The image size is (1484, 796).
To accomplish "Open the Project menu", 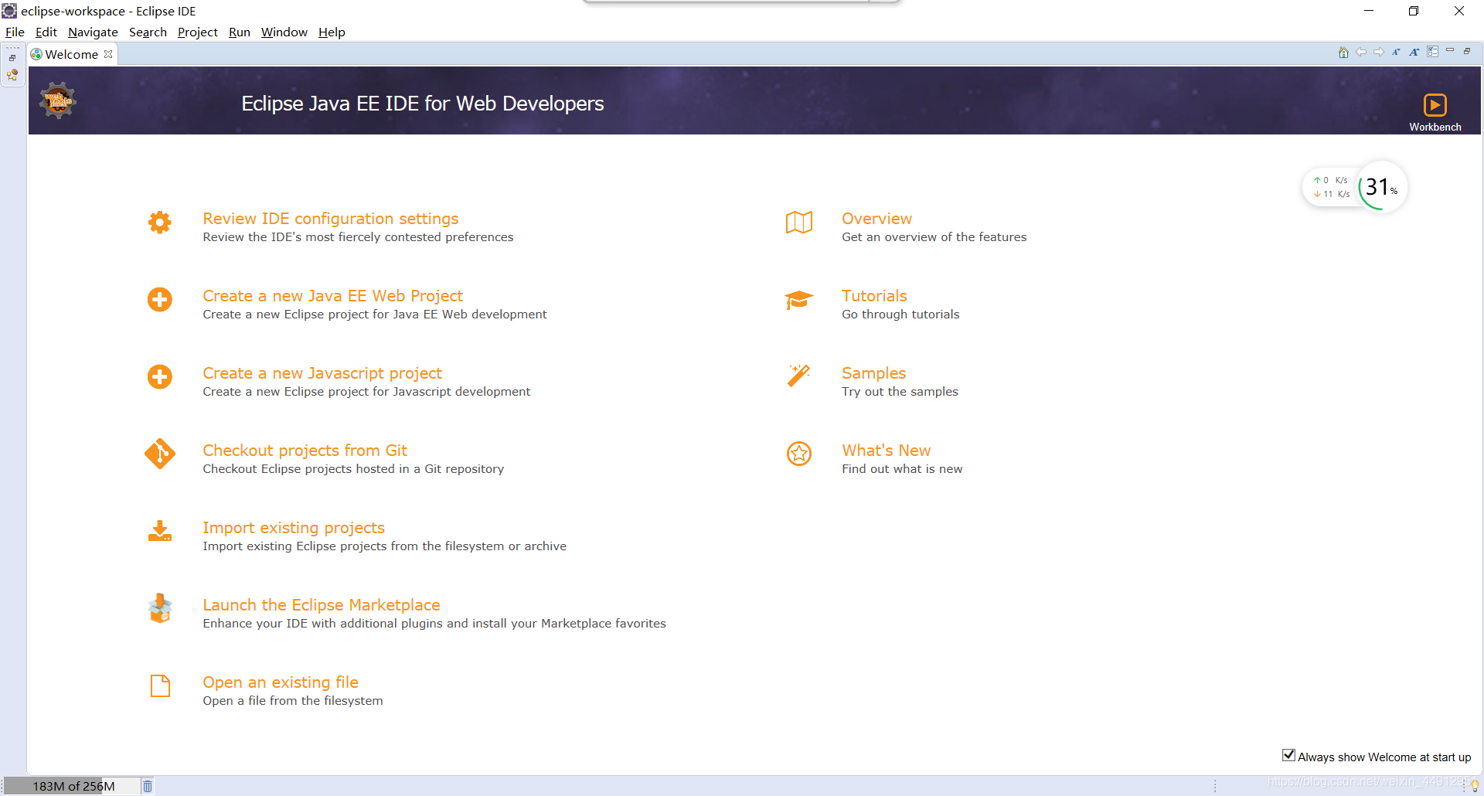I will (x=198, y=32).
